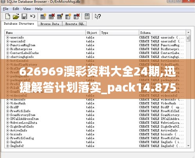Image resolution: width=195 pixels, height=158 pixels.
Task: Open the SQL log window icon
Action: pyautogui.click(x=87, y=16)
